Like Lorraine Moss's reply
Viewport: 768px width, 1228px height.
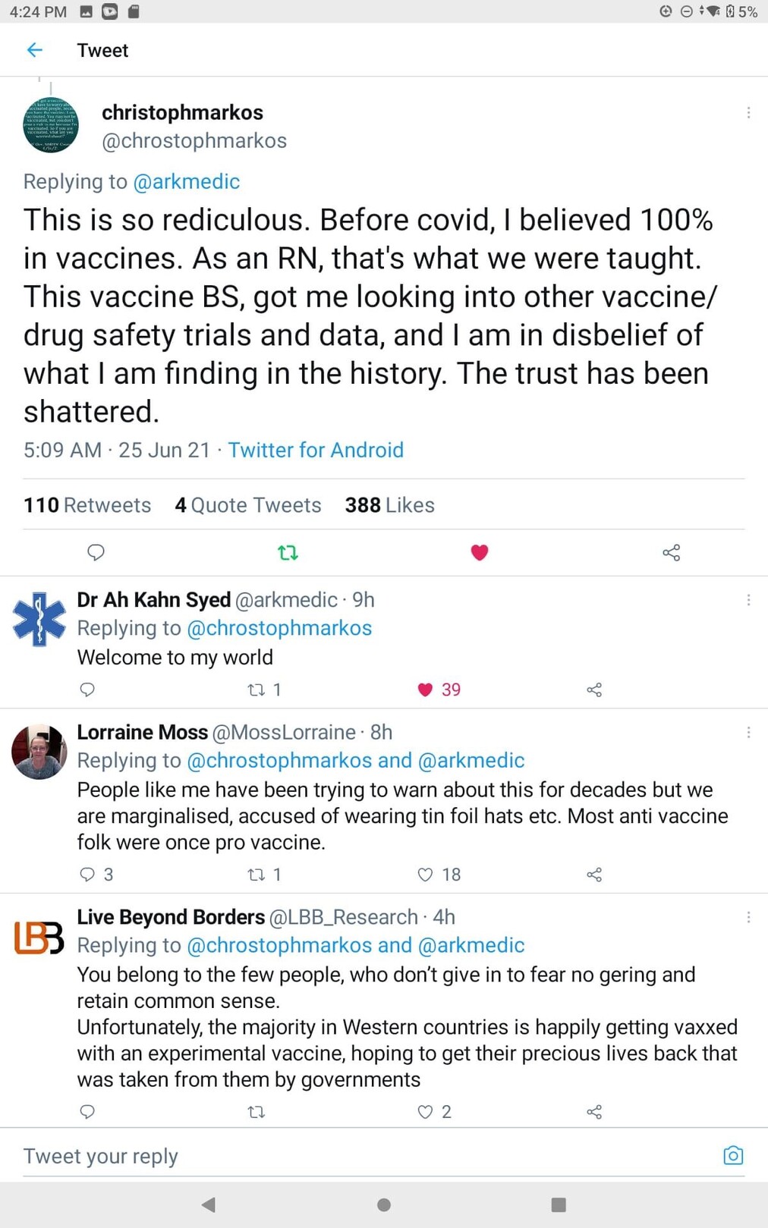point(426,875)
